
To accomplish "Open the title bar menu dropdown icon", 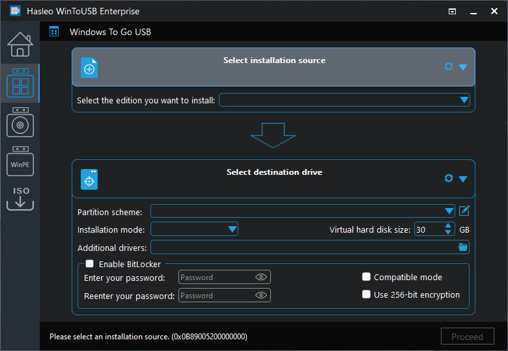I will [x=452, y=12].
